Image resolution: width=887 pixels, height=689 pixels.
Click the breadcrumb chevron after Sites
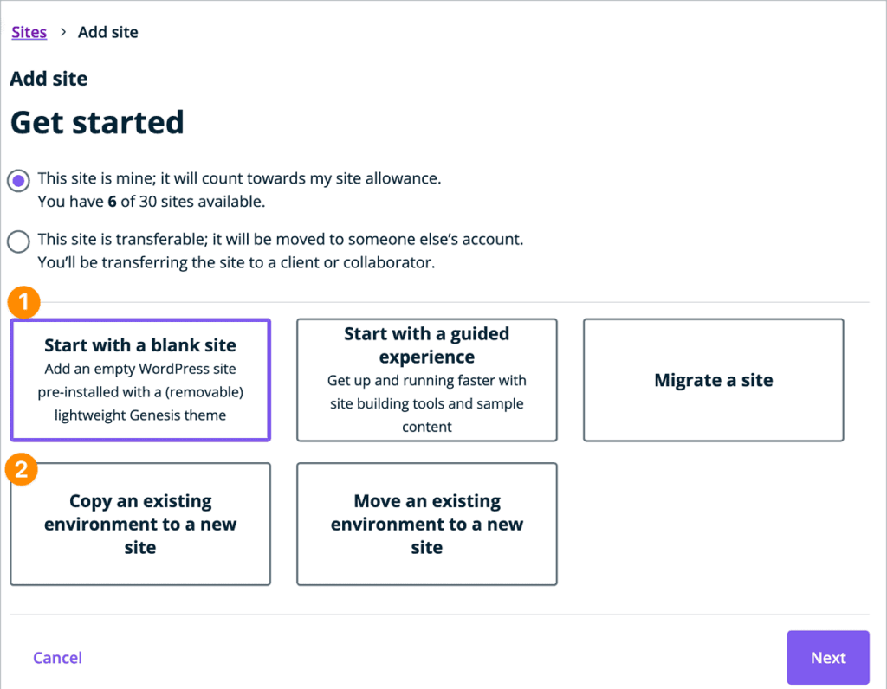pos(62,32)
